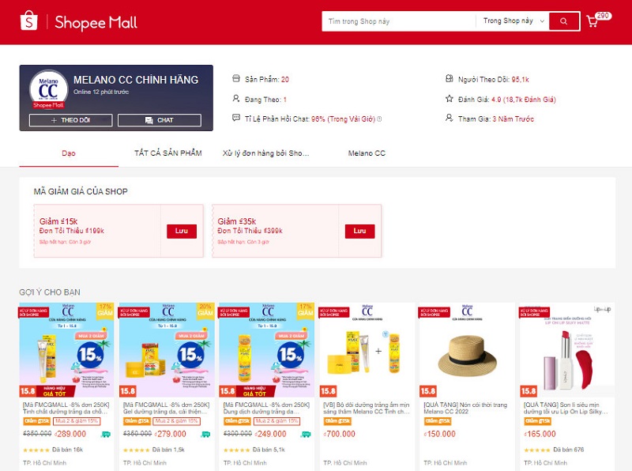Save the Giảm ₫35k voucher with Lưu
This screenshot has height=471, width=632.
click(359, 231)
